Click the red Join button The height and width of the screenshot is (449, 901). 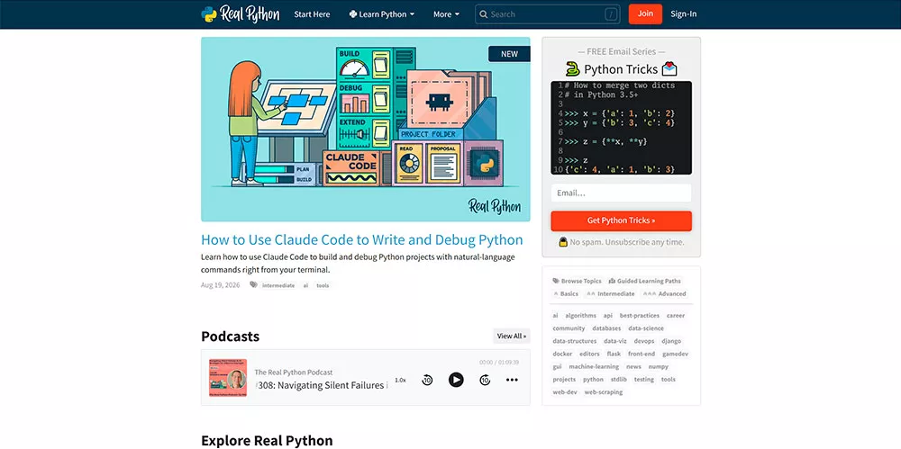(x=645, y=13)
